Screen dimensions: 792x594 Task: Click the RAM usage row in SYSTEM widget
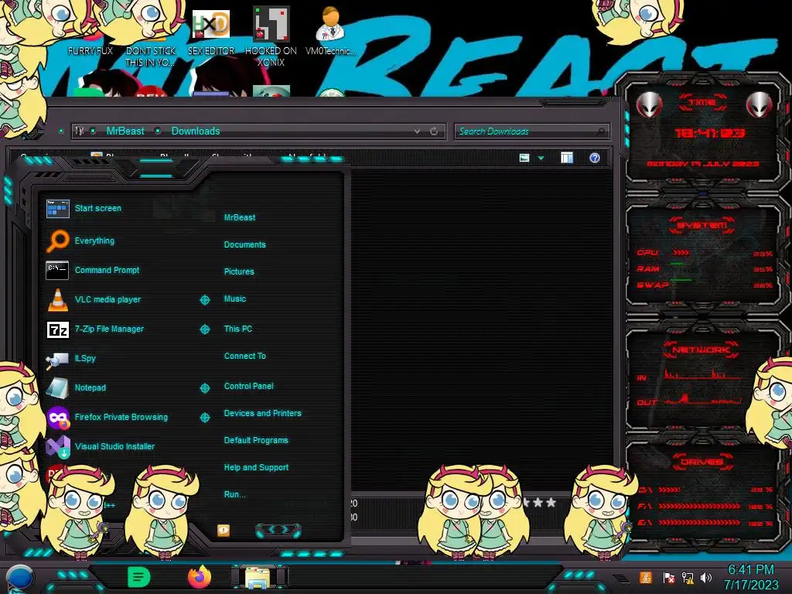tap(705, 269)
